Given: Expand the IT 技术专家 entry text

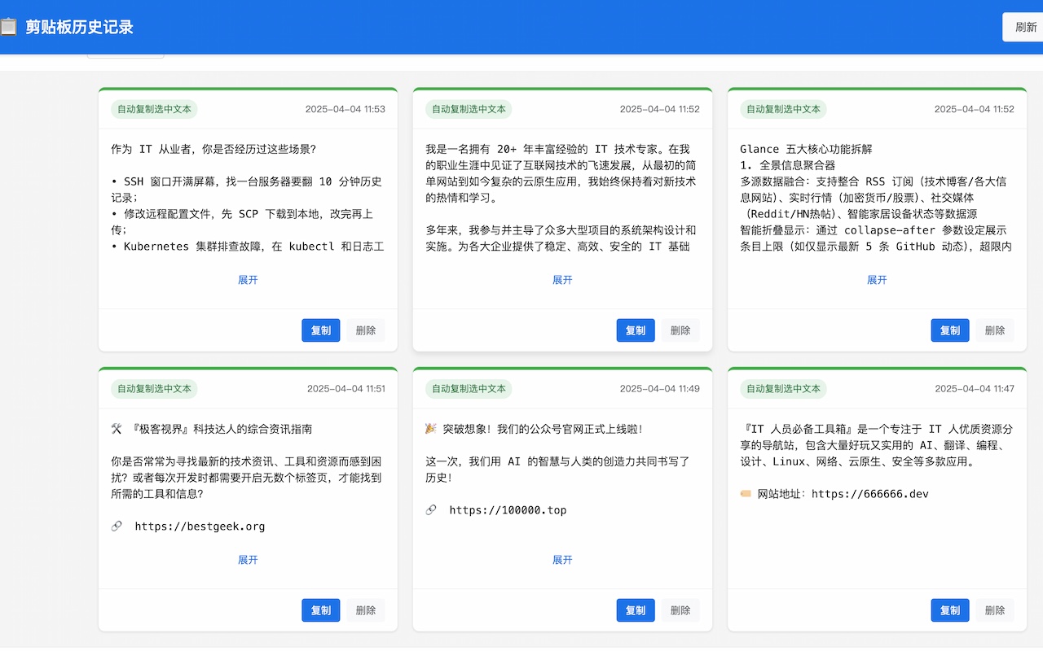Looking at the screenshot, I should (562, 280).
